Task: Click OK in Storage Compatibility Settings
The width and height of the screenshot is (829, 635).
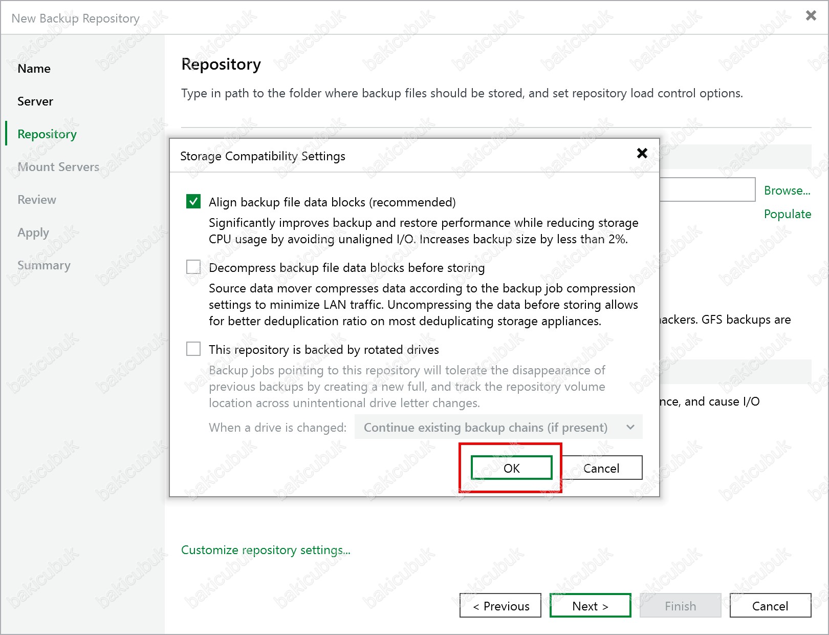Action: (x=511, y=468)
